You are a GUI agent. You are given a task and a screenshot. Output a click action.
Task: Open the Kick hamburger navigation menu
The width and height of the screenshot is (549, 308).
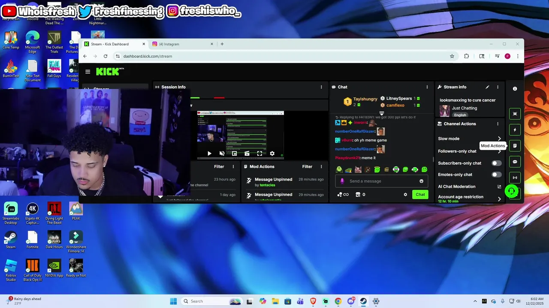tap(87, 72)
